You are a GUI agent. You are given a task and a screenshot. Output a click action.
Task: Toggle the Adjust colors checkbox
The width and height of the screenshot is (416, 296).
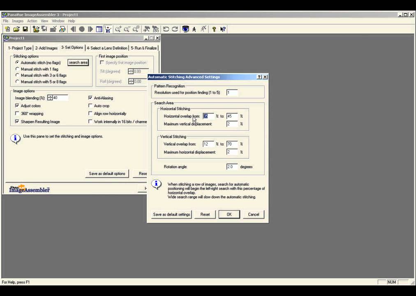tap(17, 106)
